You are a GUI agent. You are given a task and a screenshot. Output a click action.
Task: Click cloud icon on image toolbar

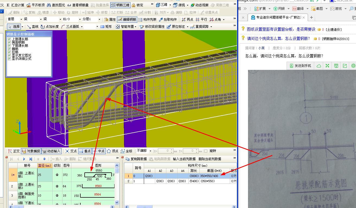pos(319,66)
